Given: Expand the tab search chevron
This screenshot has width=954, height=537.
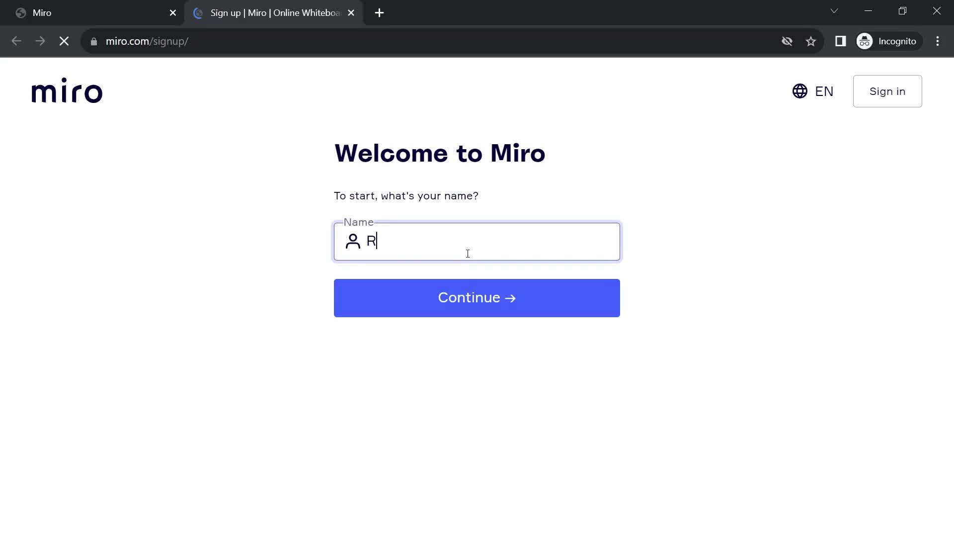Looking at the screenshot, I should point(834,11).
